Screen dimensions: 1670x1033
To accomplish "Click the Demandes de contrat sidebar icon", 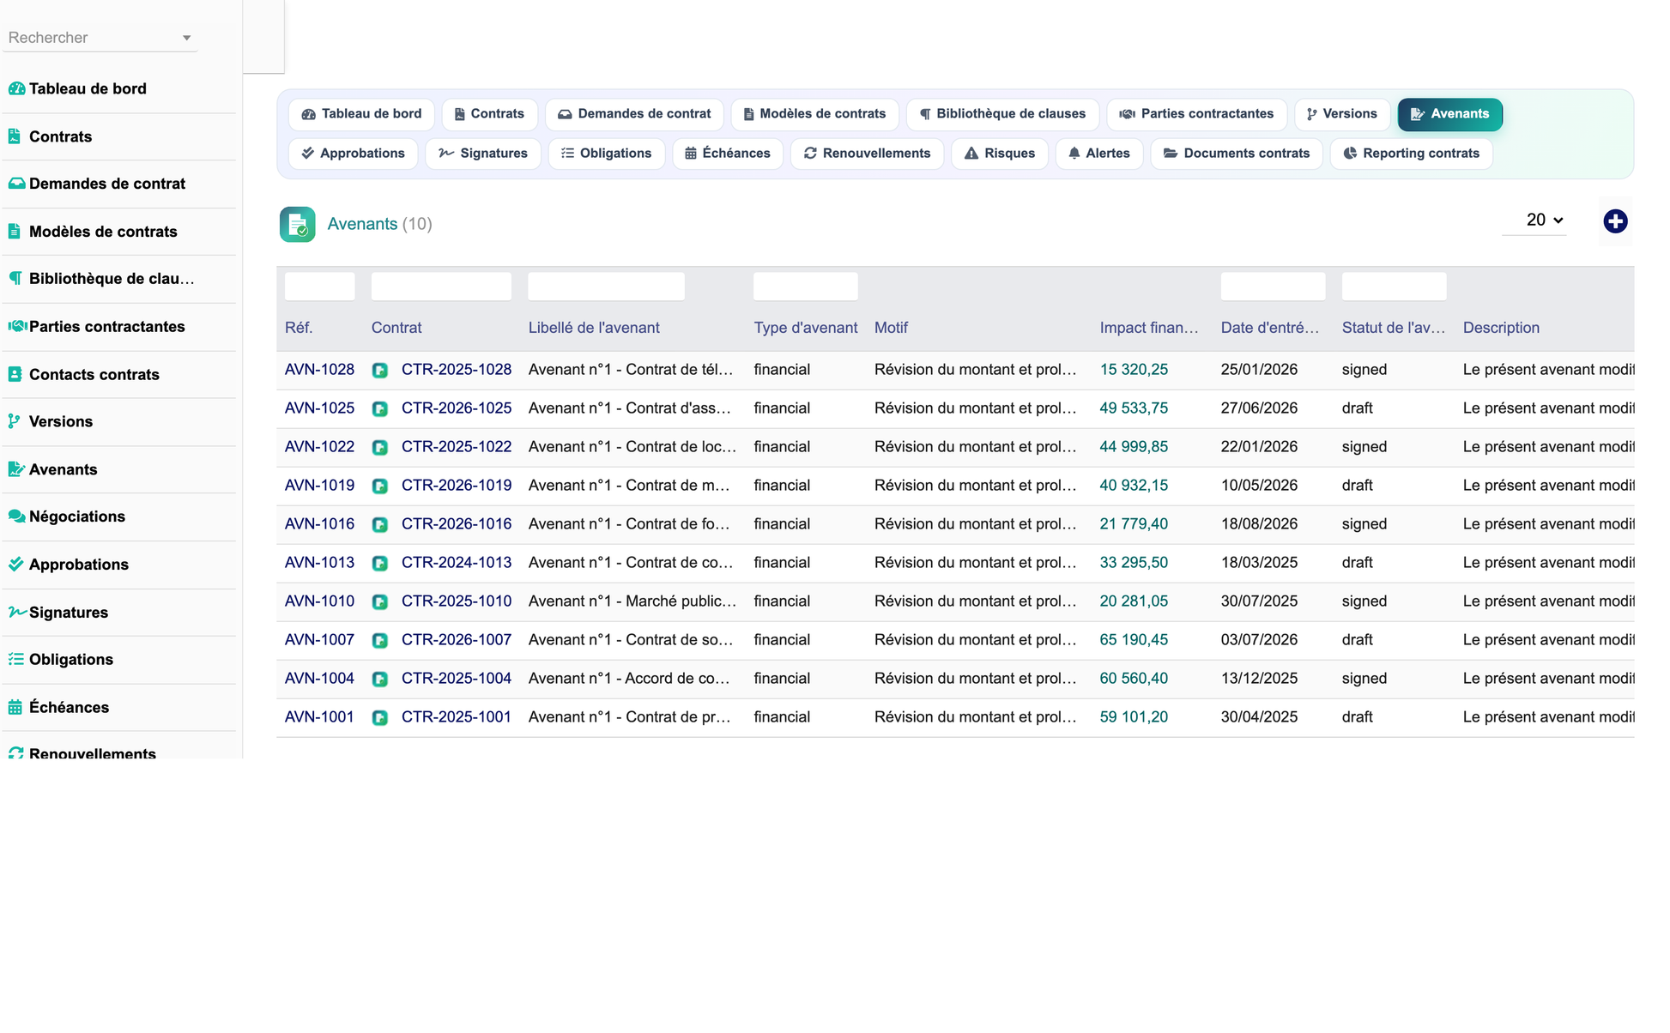I will coord(16,184).
